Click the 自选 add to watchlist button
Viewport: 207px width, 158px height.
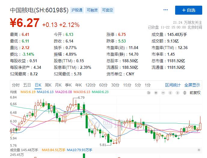(x=188, y=10)
